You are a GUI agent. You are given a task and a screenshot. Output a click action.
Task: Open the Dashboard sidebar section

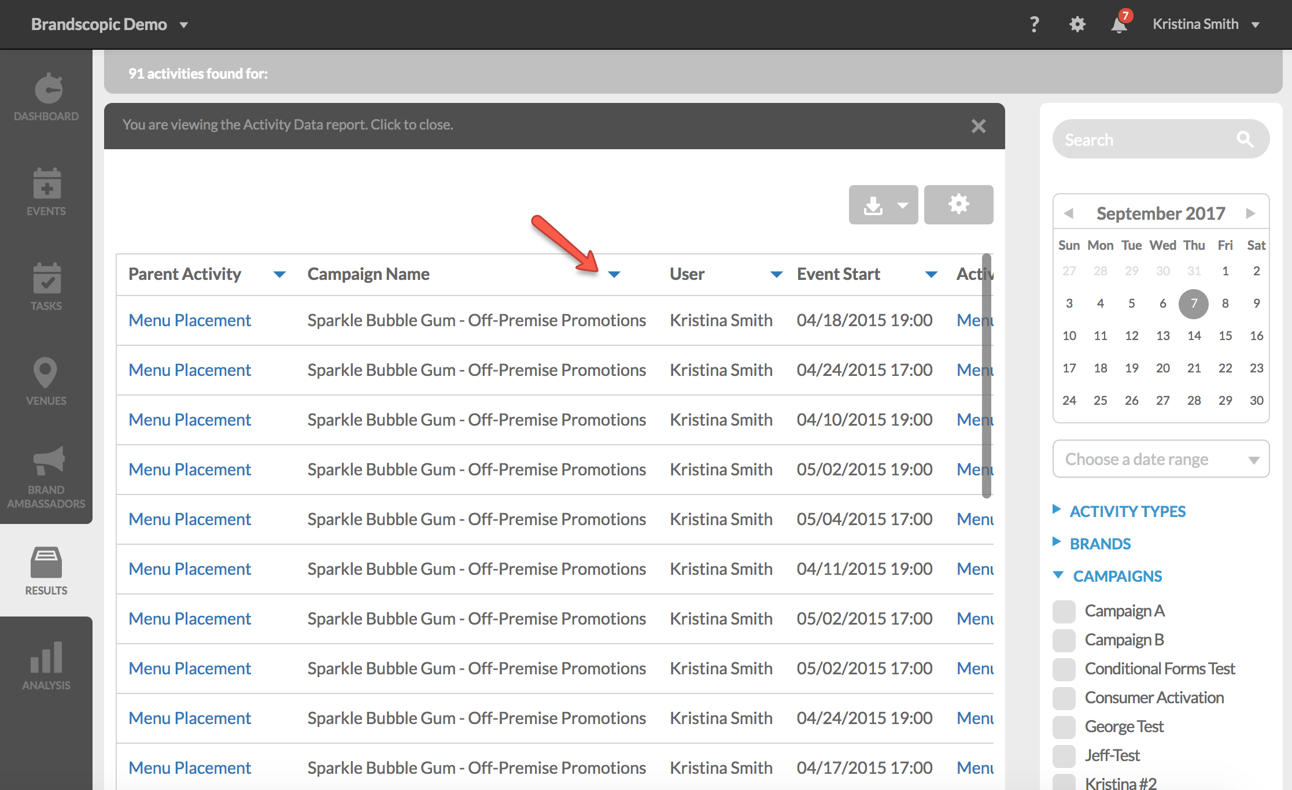(46, 97)
